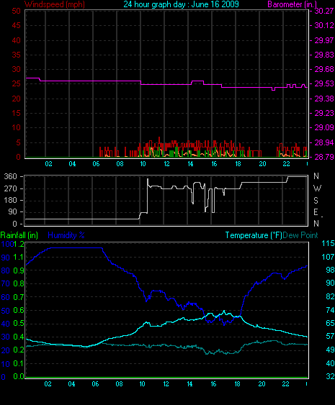
Task: Click the 270 wind direction axis value
Action: pos(10,188)
